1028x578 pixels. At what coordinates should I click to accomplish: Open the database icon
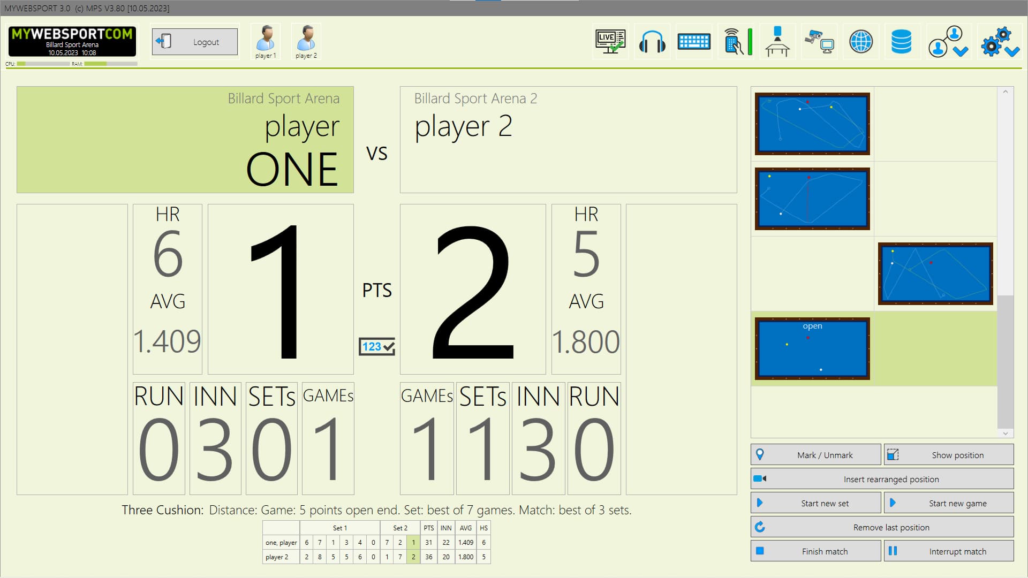click(902, 42)
